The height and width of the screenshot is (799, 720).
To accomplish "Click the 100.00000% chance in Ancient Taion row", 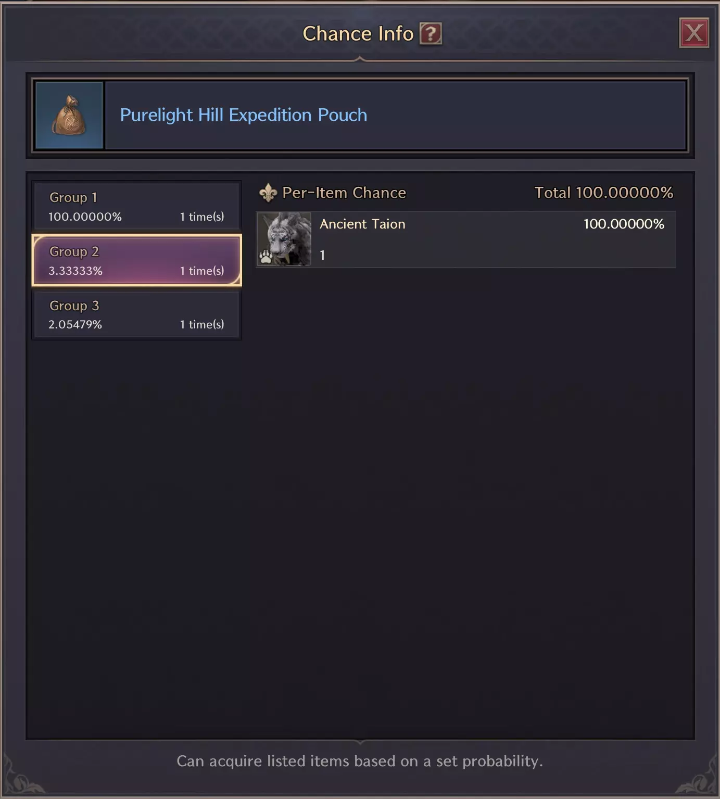I will pos(624,224).
